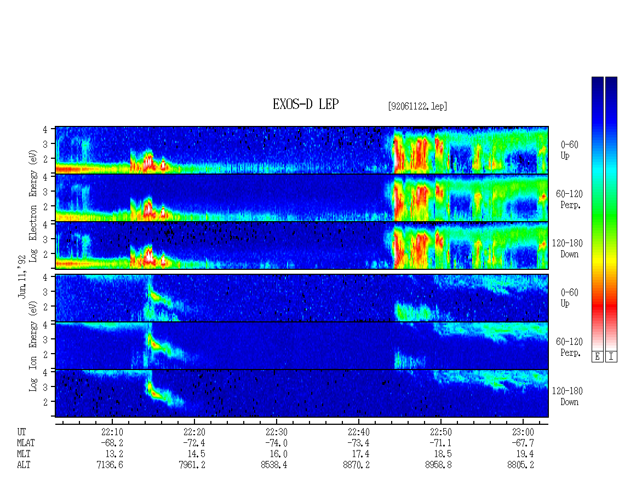Screen dimensions: 619x479
Task: Select the altitude value 8958.8
Action: pyautogui.click(x=438, y=465)
